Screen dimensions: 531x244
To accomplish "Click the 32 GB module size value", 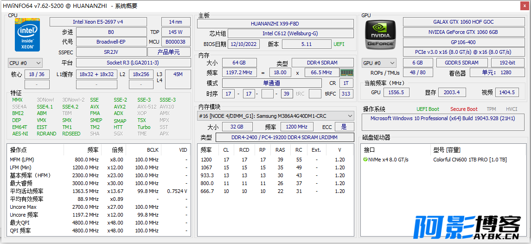I will [237, 127].
